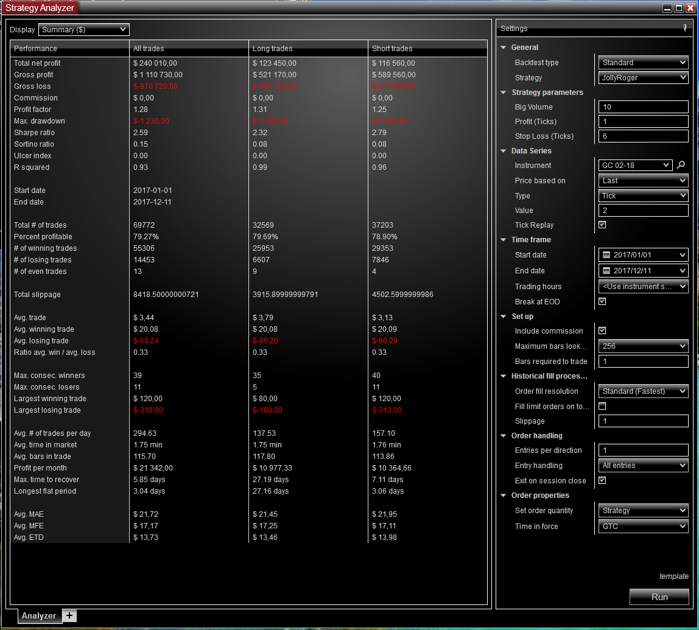Open the Entry handling dropdown
699x630 pixels.
[643, 466]
